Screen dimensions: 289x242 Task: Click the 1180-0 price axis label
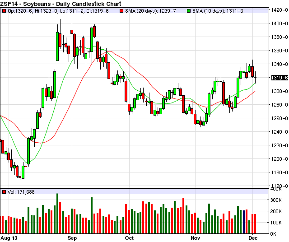[280, 172]
